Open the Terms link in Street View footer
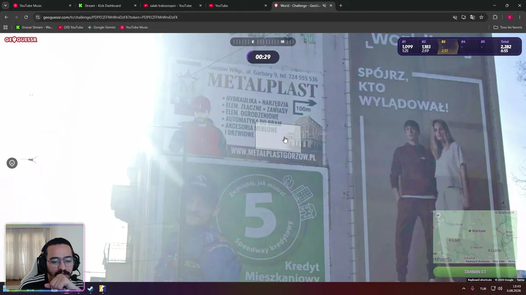 click(x=520, y=280)
